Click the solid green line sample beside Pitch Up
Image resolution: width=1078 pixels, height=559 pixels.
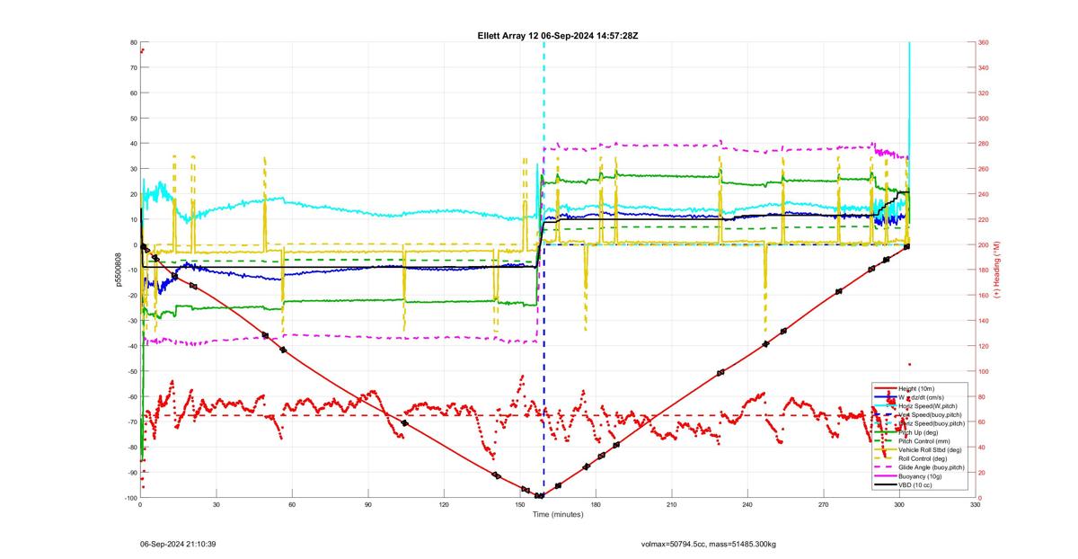(x=886, y=432)
